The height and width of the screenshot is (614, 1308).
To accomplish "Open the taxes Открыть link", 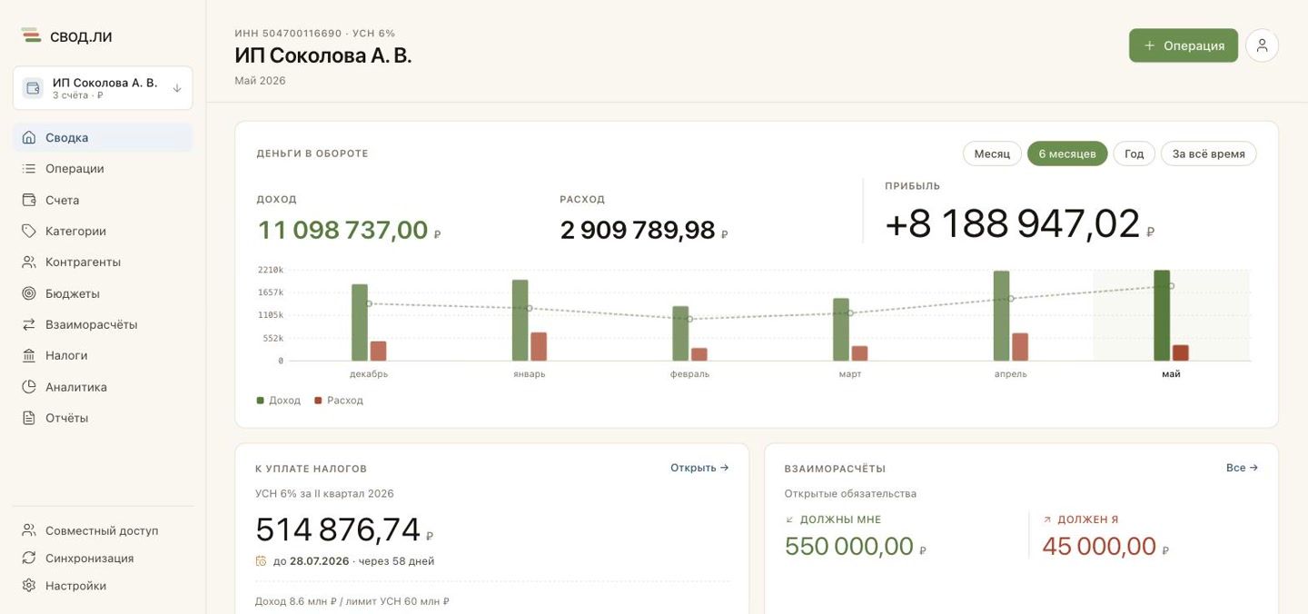I will coord(699,468).
